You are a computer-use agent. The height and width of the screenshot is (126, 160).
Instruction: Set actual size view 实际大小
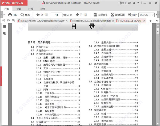coord(101,15)
